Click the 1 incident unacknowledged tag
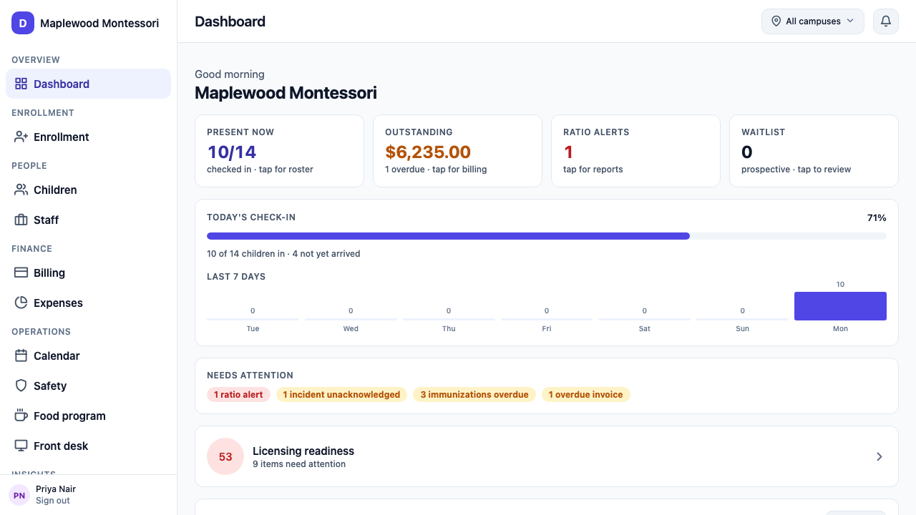This screenshot has height=515, width=916. click(x=341, y=395)
